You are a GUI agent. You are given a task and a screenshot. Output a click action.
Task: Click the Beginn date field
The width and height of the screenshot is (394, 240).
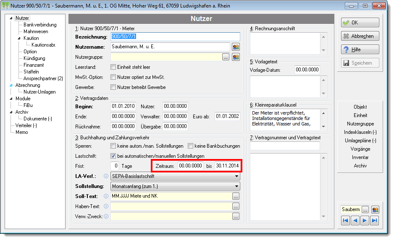point(123,106)
